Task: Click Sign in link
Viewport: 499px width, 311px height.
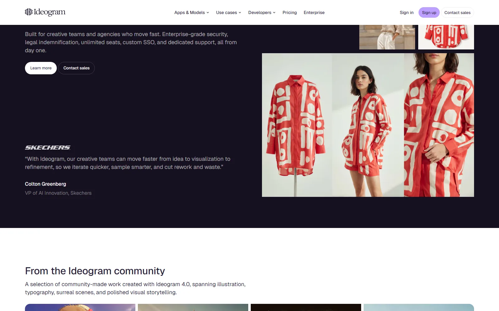Action: point(407,12)
